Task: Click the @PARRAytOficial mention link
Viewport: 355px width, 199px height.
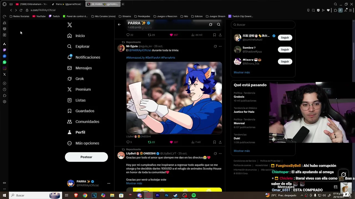Action: pyautogui.click(x=140, y=50)
